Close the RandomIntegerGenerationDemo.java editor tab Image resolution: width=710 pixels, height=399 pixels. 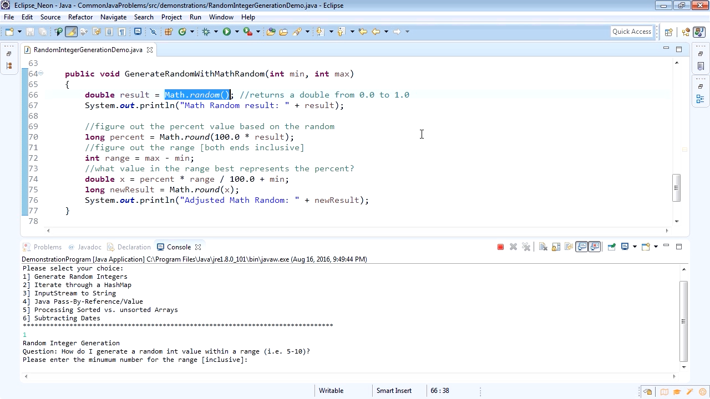tap(150, 50)
